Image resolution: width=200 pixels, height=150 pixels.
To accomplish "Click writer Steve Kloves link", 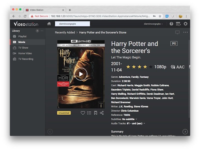I will [x=141, y=107].
